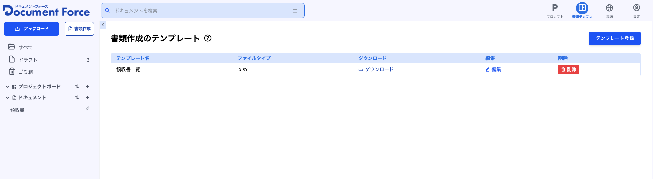Open the ドラフト folder
Screen dimensions: 653x179
pos(28,60)
